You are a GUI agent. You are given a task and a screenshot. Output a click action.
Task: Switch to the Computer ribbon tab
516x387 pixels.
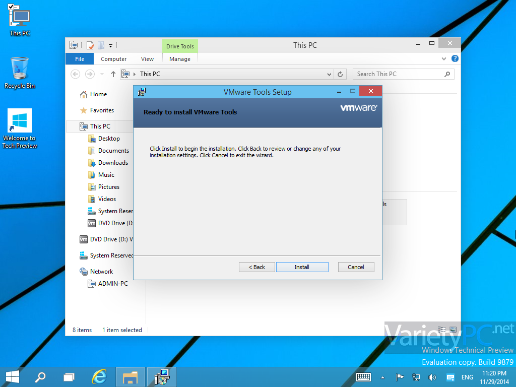click(113, 59)
